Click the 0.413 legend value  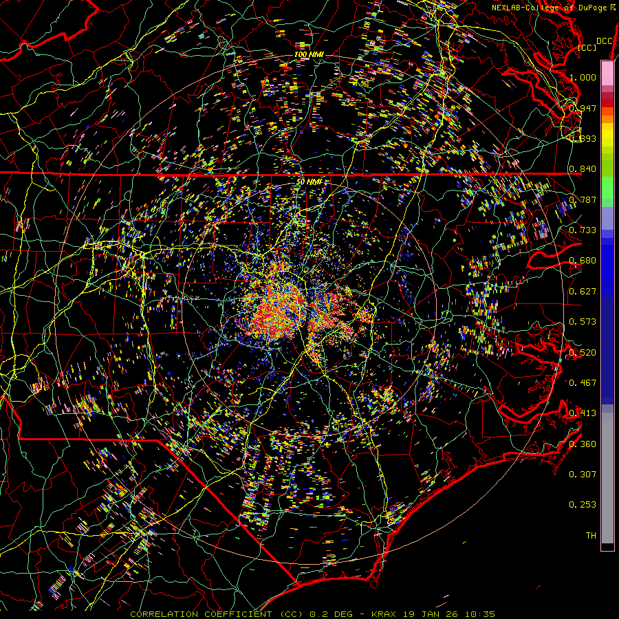point(583,413)
